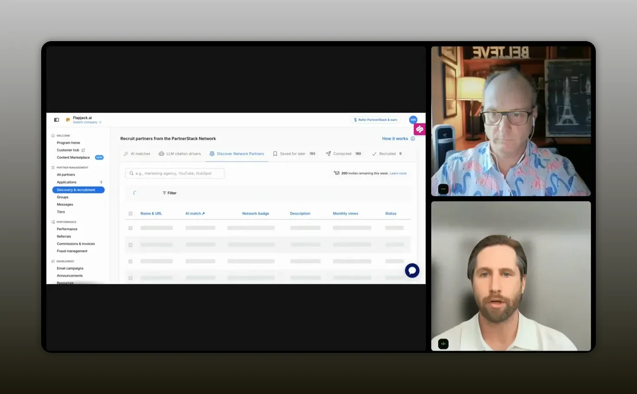
Task: Select the top participant video tile
Action: (511, 121)
